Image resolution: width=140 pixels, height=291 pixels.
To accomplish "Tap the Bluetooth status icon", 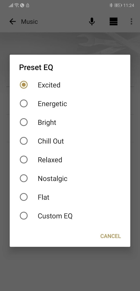I will pos(111,5).
